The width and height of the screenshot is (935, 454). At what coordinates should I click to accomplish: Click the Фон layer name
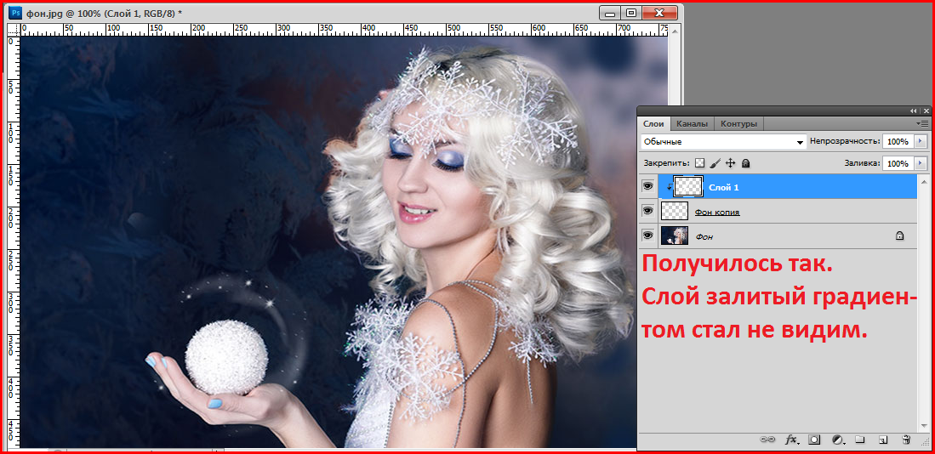point(704,236)
